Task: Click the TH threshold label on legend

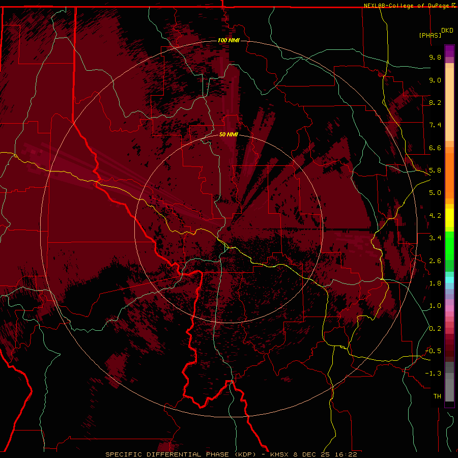Action: pos(437,396)
